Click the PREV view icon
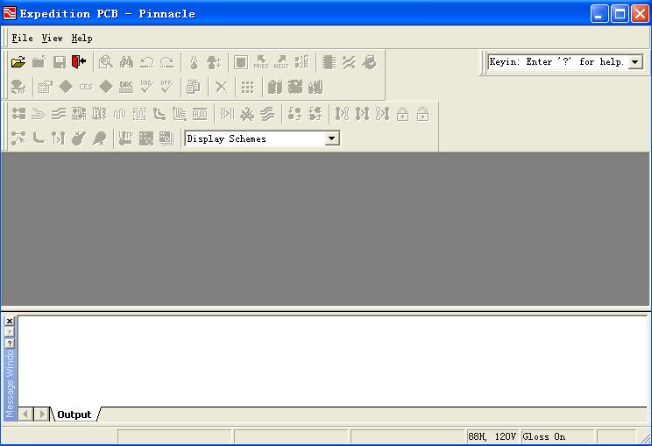The height and width of the screenshot is (446, 652). tap(261, 62)
